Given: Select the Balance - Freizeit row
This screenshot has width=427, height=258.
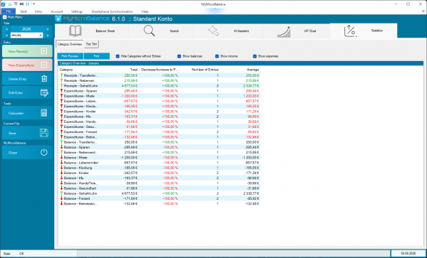Looking at the screenshot, I should point(159,198).
